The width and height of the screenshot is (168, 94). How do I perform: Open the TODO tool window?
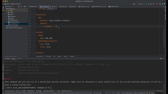(24, 91)
